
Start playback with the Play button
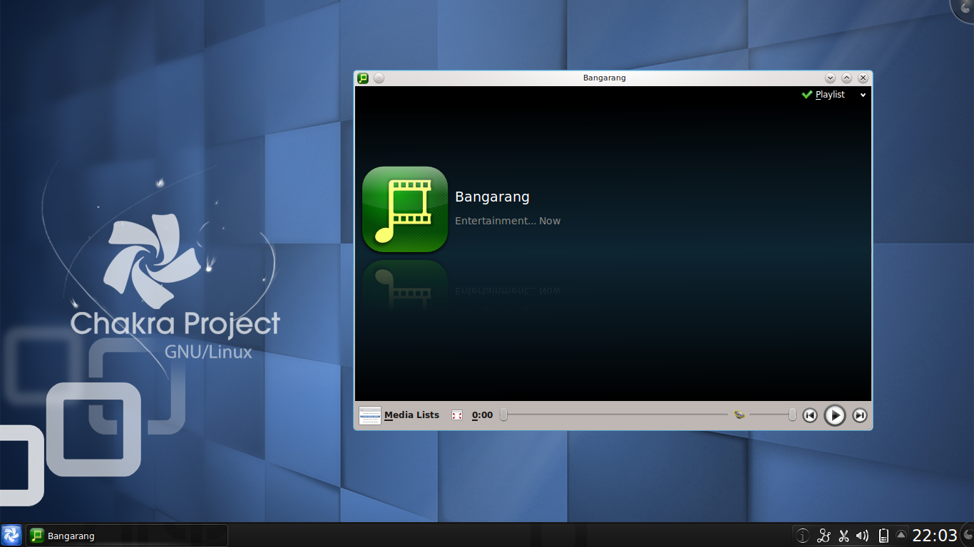point(834,415)
